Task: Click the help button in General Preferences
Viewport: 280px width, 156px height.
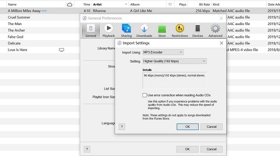Action: tap(87, 149)
